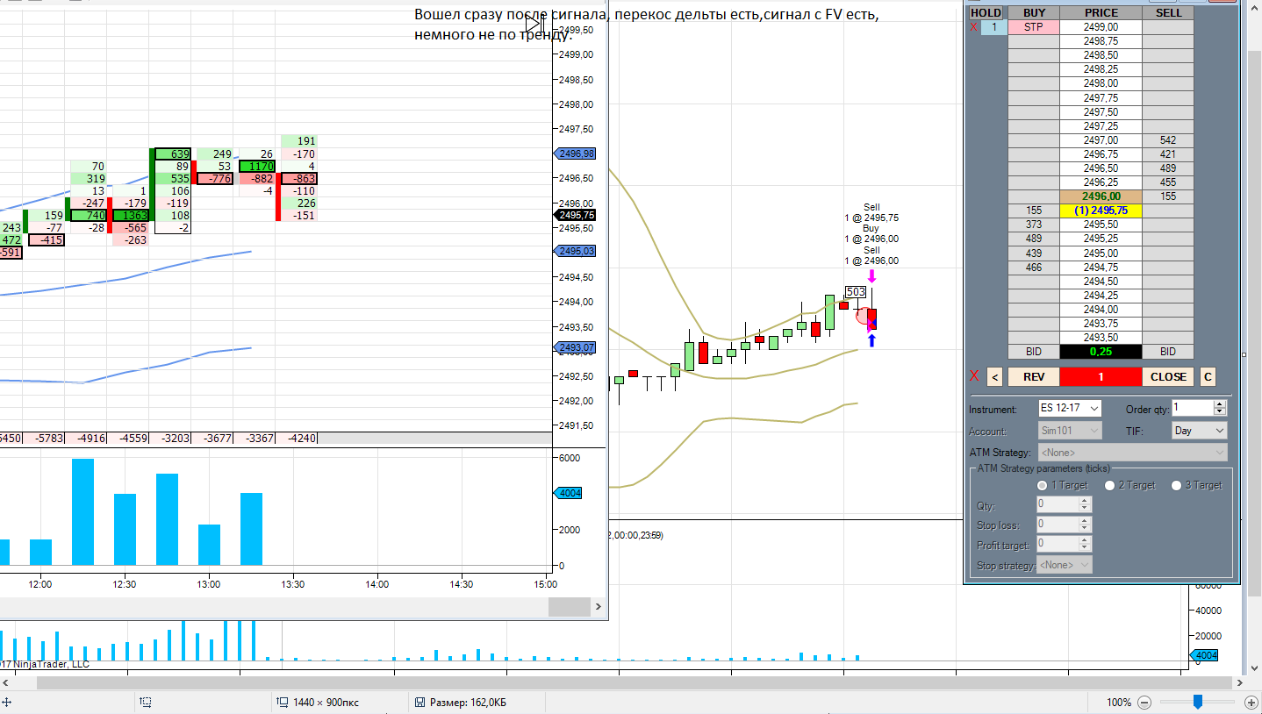Expand the ATM Strategy dropdown
Viewport: 1262px width, 714px height.
pos(1132,453)
